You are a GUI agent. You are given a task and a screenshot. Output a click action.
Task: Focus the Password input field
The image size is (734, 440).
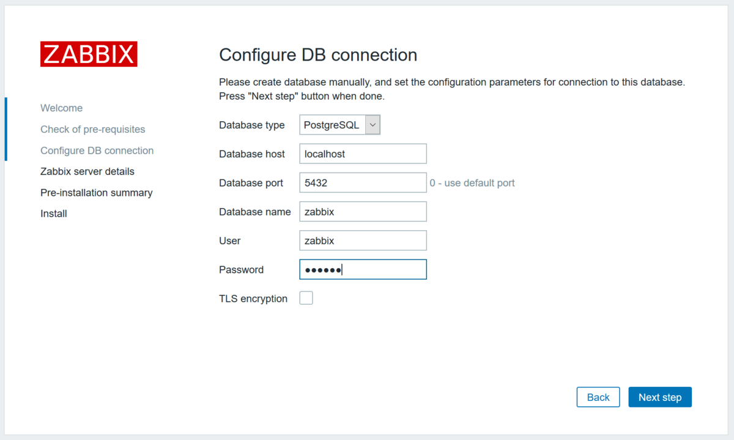(x=362, y=269)
